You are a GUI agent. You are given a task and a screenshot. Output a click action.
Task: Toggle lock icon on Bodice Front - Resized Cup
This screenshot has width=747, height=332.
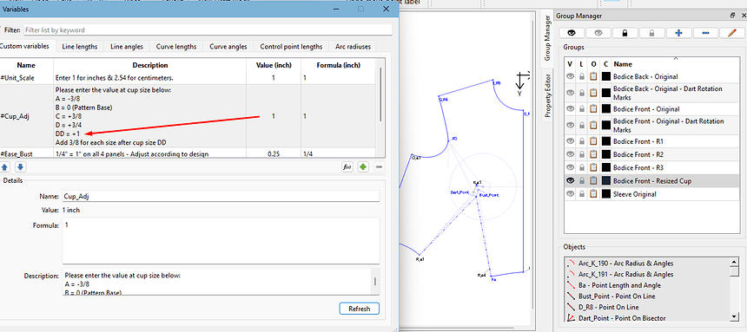[582, 181]
